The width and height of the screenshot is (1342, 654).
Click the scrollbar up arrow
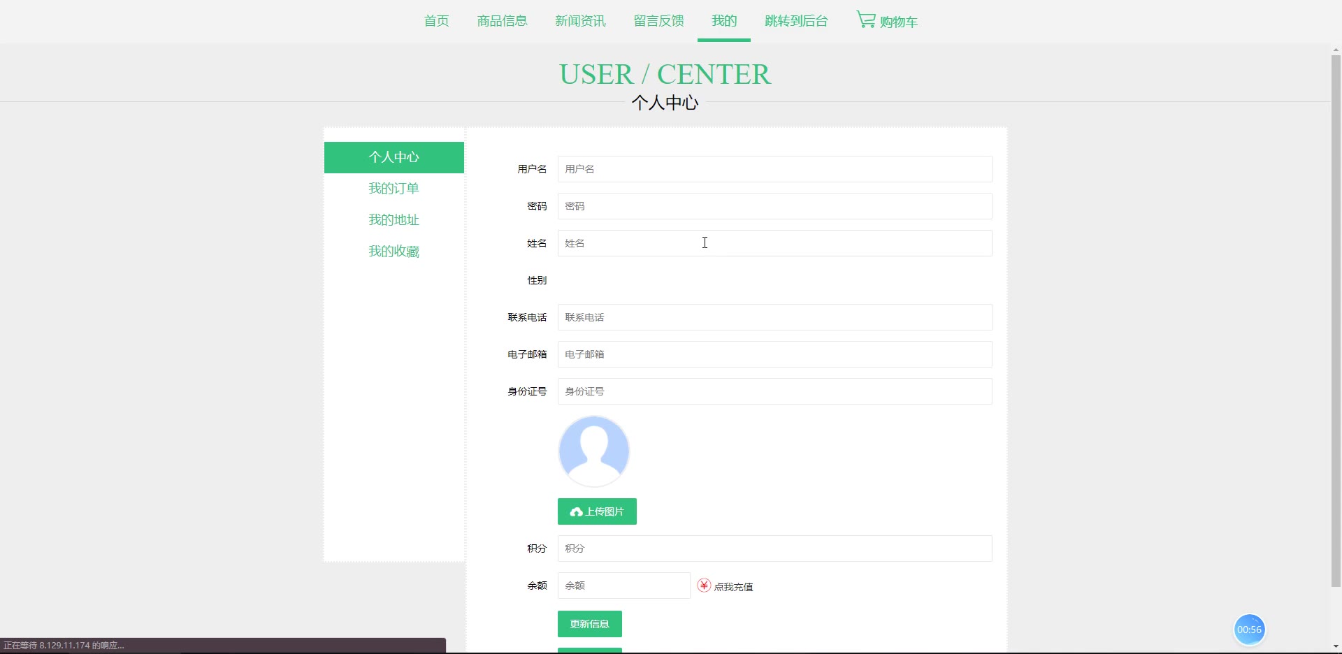tap(1336, 50)
